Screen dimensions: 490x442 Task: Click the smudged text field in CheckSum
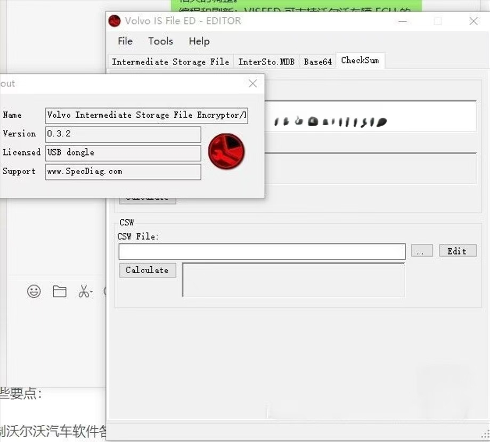(370, 116)
